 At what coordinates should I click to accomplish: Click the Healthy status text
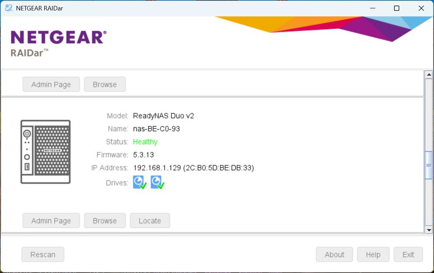pos(145,142)
